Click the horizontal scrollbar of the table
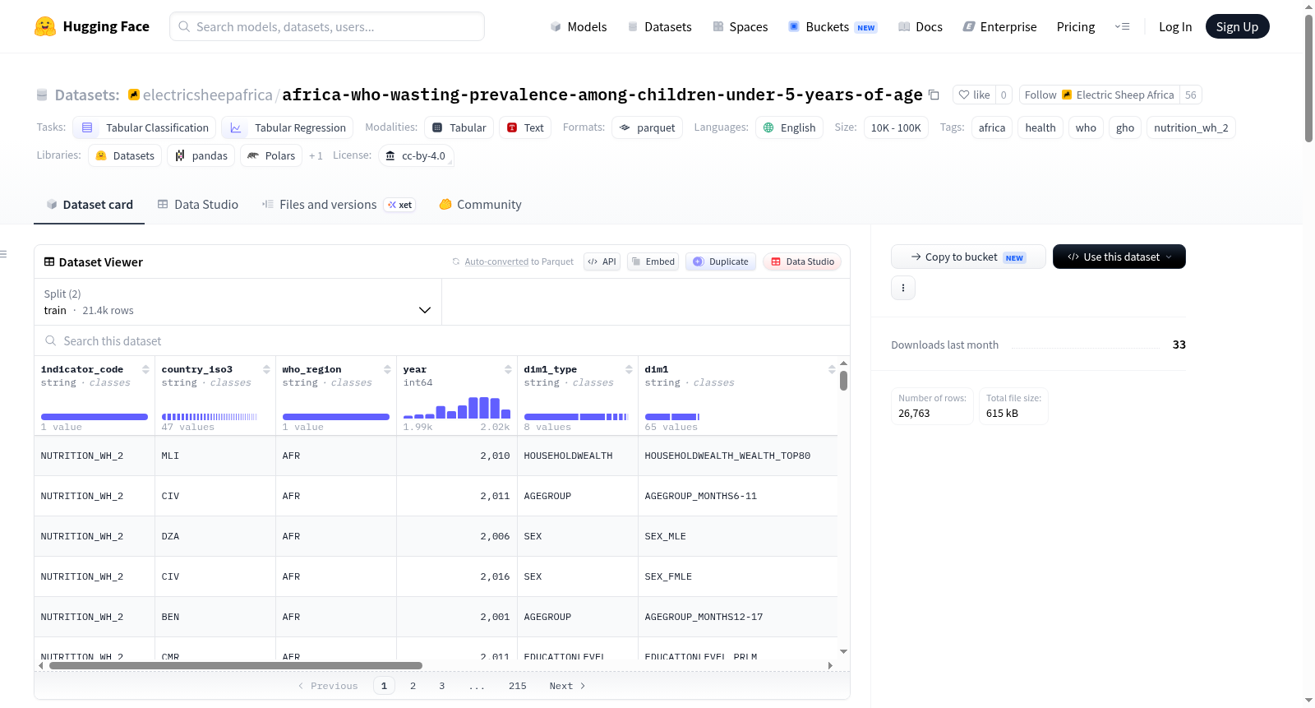This screenshot has height=708, width=1315. coord(236,665)
